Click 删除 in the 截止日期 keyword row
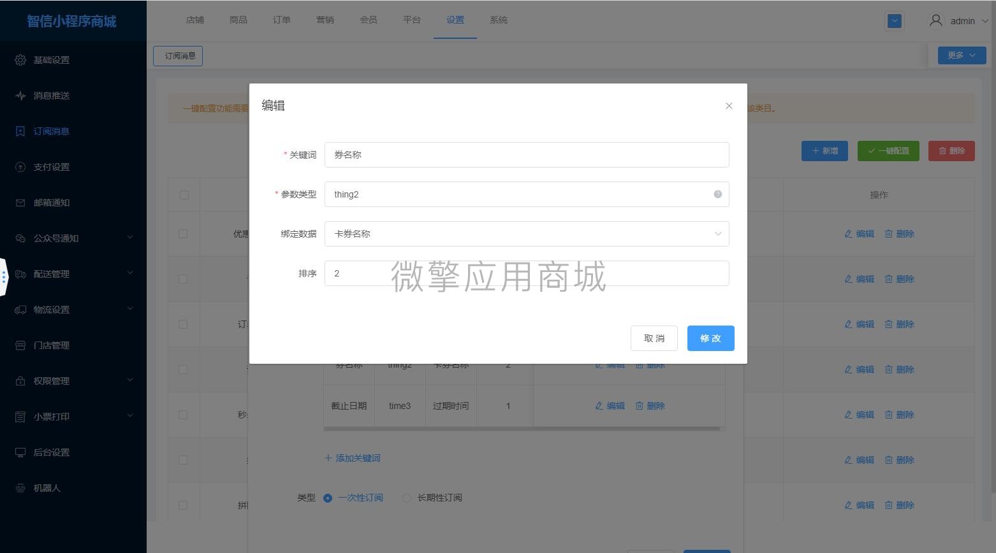The width and height of the screenshot is (996, 553). [x=650, y=406]
